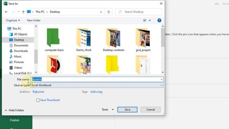The height and width of the screenshot is (129, 229).
Task: Select the folder with colorful poster images
Action: click(x=83, y=64)
